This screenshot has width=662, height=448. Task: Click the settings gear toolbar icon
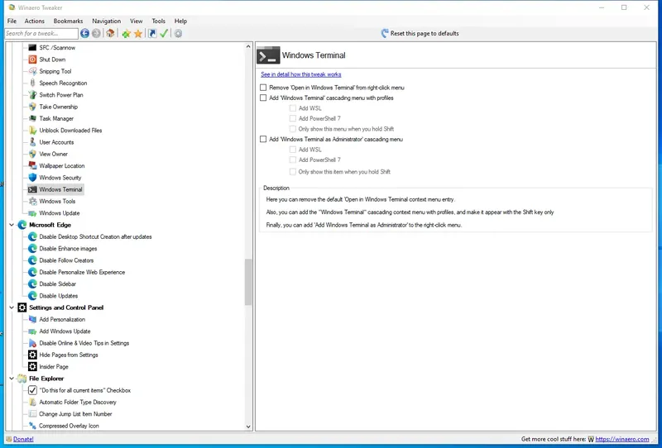(178, 33)
